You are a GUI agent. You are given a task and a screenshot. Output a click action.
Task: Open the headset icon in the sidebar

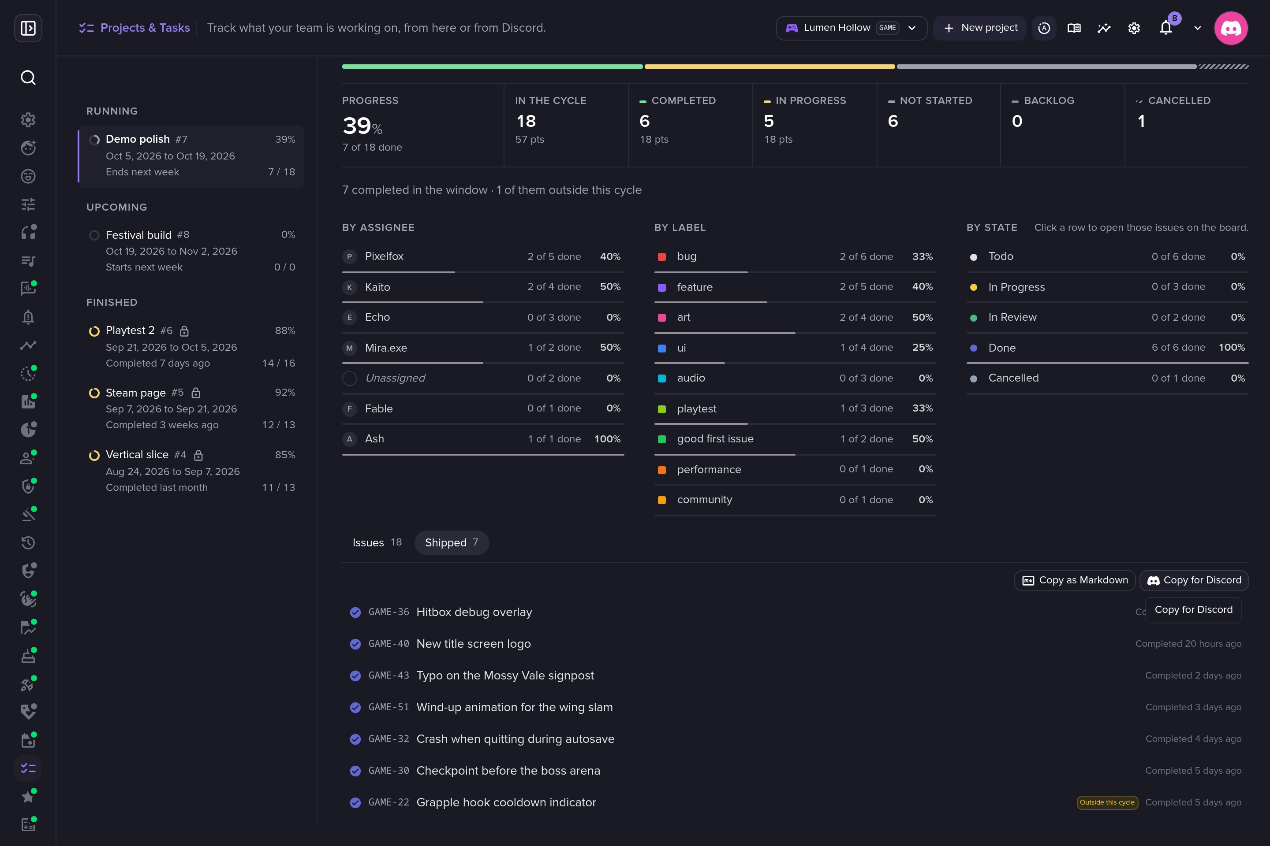point(28,233)
